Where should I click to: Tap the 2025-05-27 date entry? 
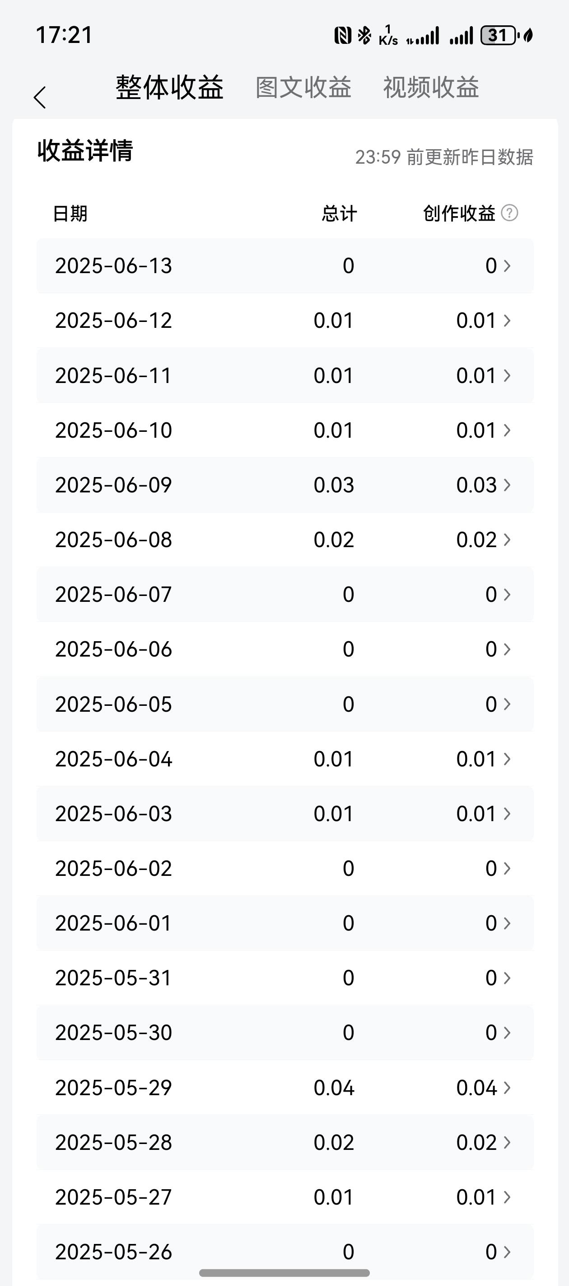pyautogui.click(x=114, y=1197)
